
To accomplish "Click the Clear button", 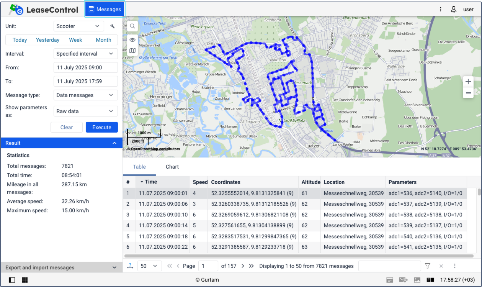I will (67, 127).
